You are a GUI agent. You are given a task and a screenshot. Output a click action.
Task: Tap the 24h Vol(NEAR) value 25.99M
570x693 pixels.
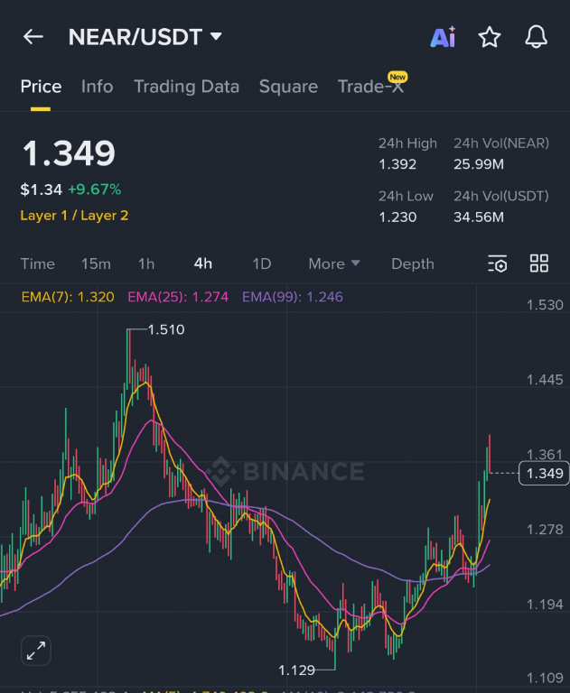click(x=479, y=164)
